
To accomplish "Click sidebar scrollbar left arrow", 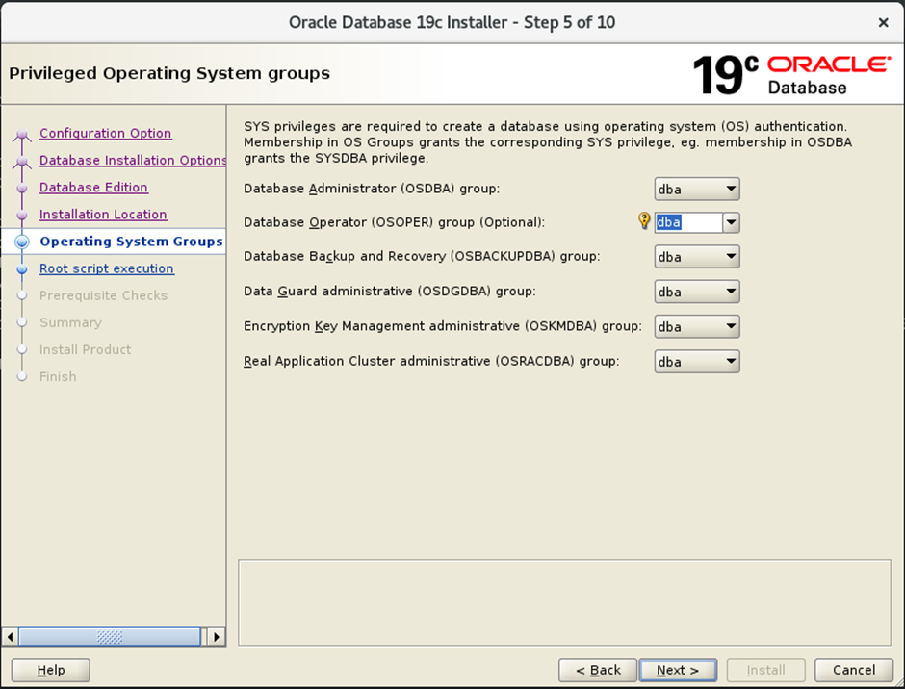I will coord(10,637).
